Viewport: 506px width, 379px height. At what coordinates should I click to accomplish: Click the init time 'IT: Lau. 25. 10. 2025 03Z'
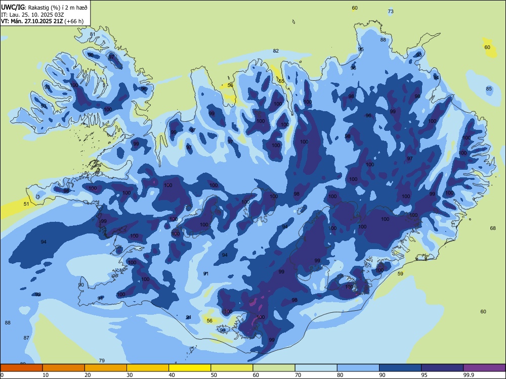pos(32,15)
